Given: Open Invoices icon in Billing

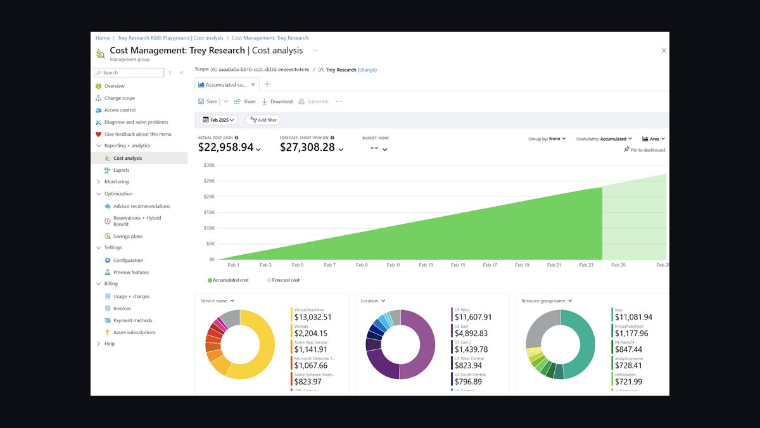Looking at the screenshot, I should pyautogui.click(x=108, y=309).
